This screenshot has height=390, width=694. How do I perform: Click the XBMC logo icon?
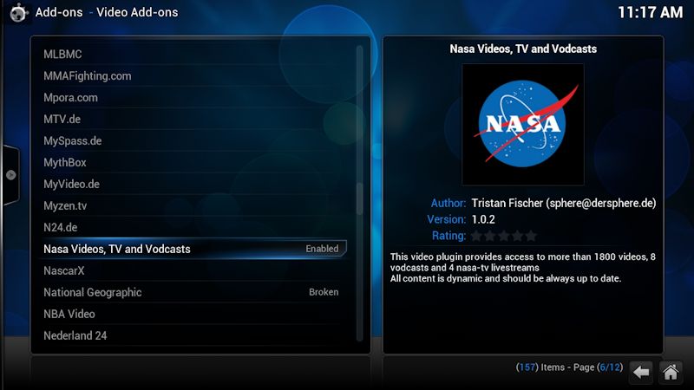[x=17, y=12]
